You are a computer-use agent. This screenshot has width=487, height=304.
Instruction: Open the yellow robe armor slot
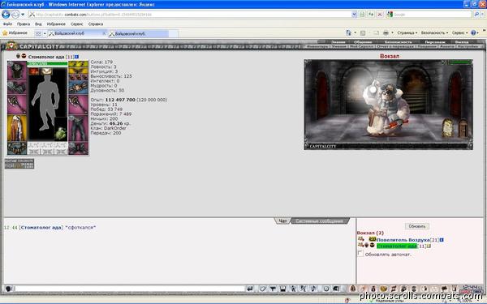pos(17,128)
